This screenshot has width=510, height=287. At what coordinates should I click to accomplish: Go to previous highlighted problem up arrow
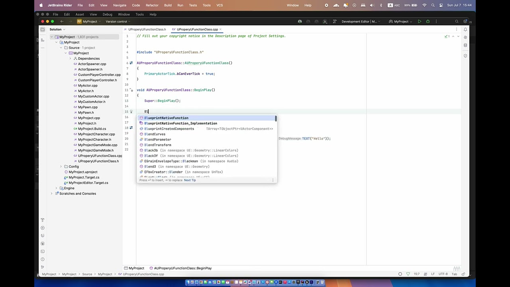(x=453, y=36)
